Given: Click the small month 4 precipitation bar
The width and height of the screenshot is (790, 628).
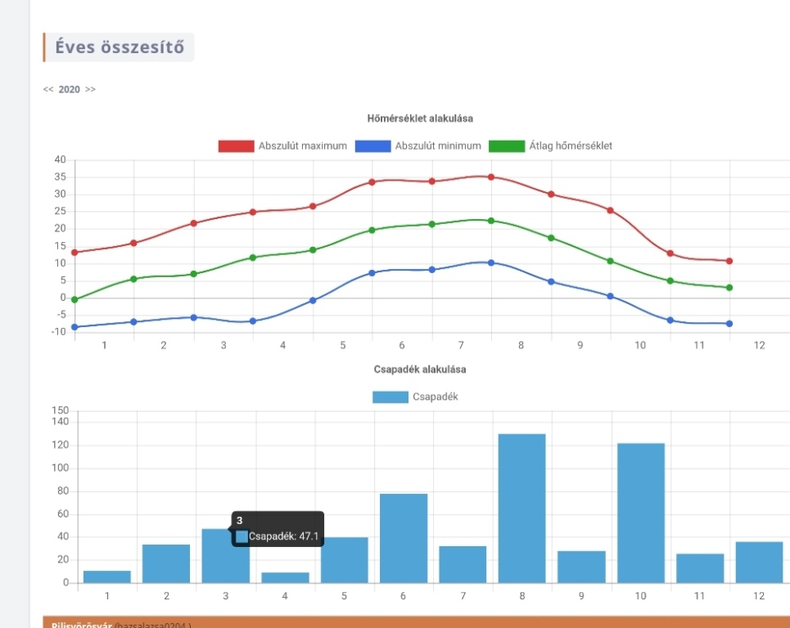Looking at the screenshot, I should tap(285, 577).
